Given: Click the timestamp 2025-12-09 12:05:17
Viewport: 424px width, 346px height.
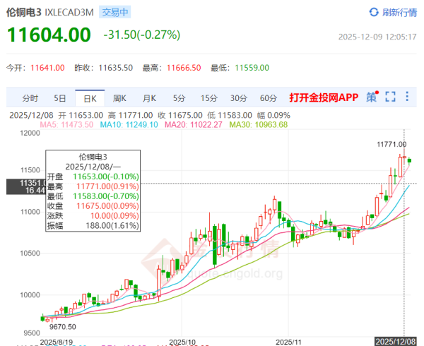Looking at the screenshot, I should [x=377, y=37].
